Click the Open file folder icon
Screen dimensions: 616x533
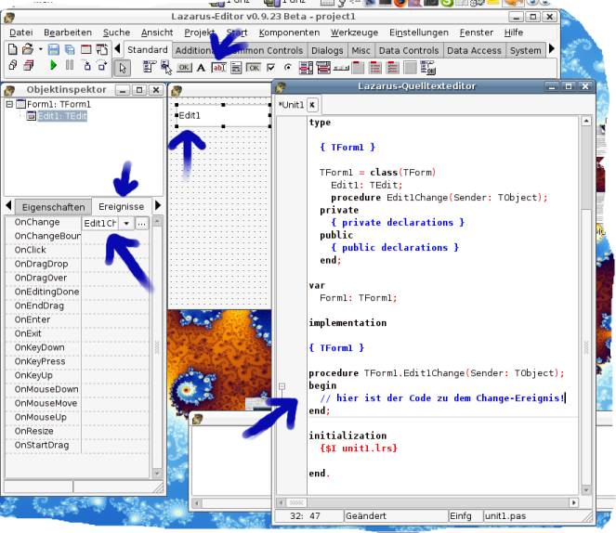[28, 49]
